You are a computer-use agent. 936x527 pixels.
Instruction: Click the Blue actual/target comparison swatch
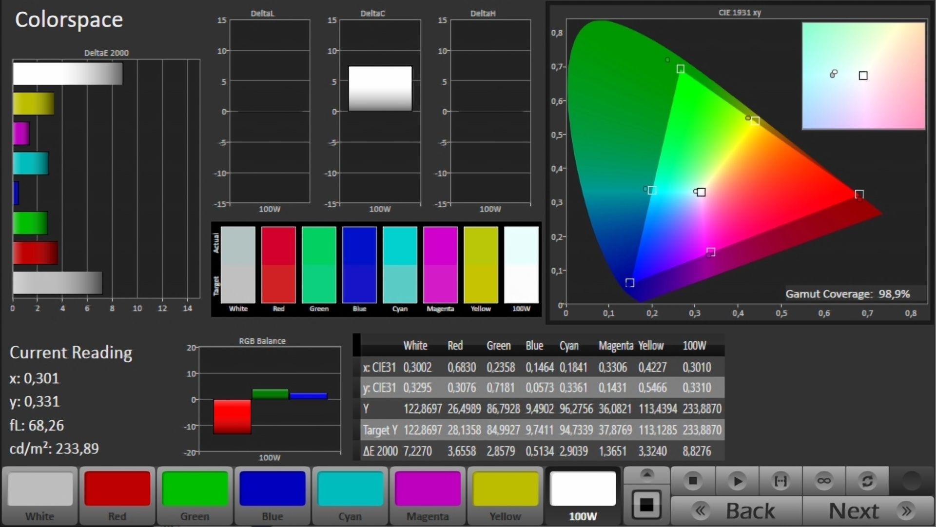[359, 265]
